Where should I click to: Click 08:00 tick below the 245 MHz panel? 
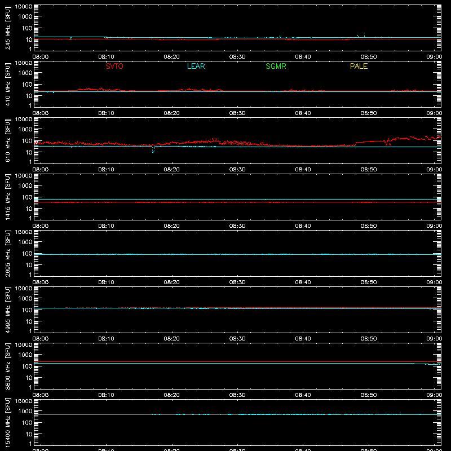coord(41,57)
